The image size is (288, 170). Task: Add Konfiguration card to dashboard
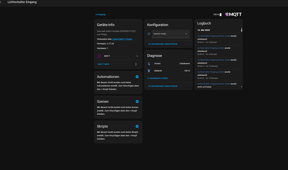pyautogui.click(x=163, y=44)
